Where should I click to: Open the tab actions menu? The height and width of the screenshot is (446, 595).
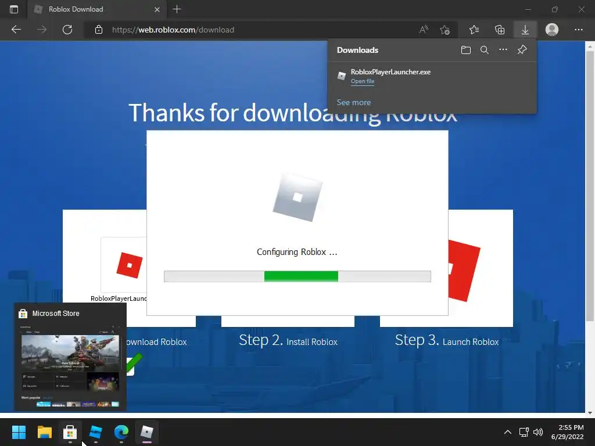(x=14, y=9)
